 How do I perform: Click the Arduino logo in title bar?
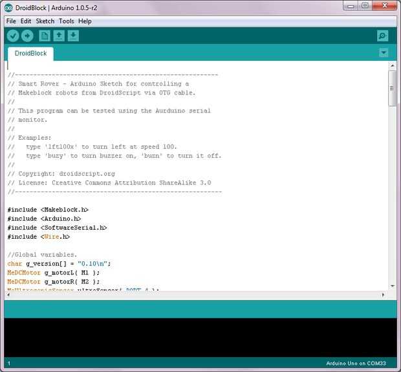[8, 8]
